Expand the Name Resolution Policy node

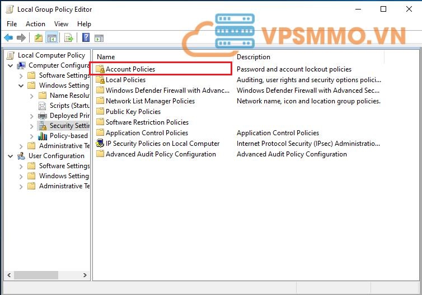pyautogui.click(x=32, y=96)
